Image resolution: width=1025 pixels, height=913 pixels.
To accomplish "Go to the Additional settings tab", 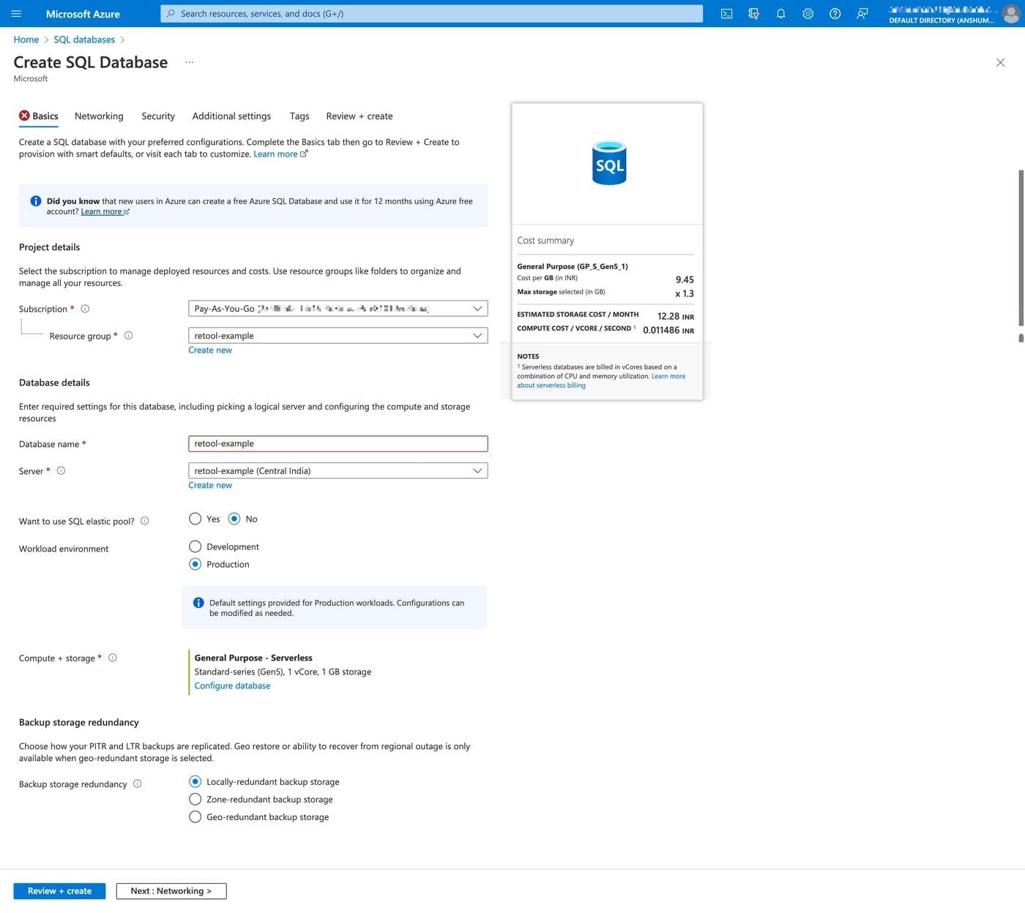I will 231,116.
